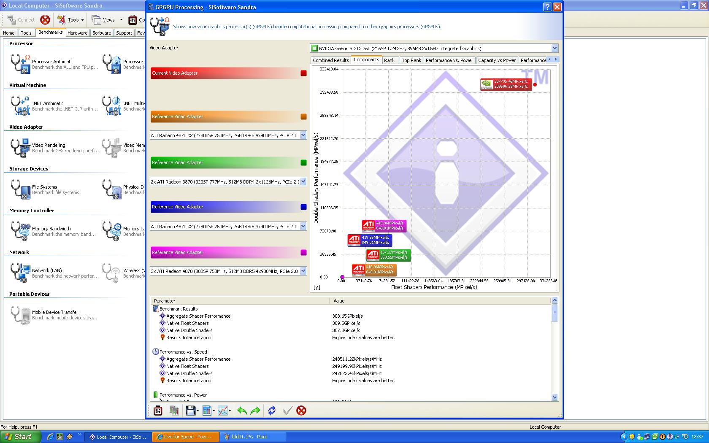The height and width of the screenshot is (443, 709).
Task: Click the green Reference Video Adapter swatch
Action: pos(303,162)
